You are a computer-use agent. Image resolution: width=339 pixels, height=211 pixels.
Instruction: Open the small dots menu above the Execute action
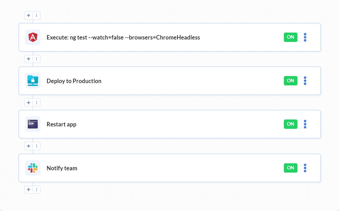pos(37,15)
